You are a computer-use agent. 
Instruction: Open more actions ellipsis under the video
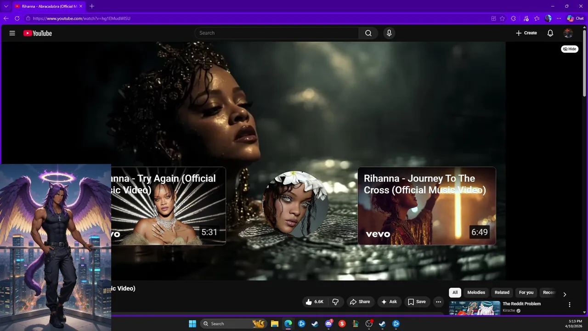(x=439, y=302)
